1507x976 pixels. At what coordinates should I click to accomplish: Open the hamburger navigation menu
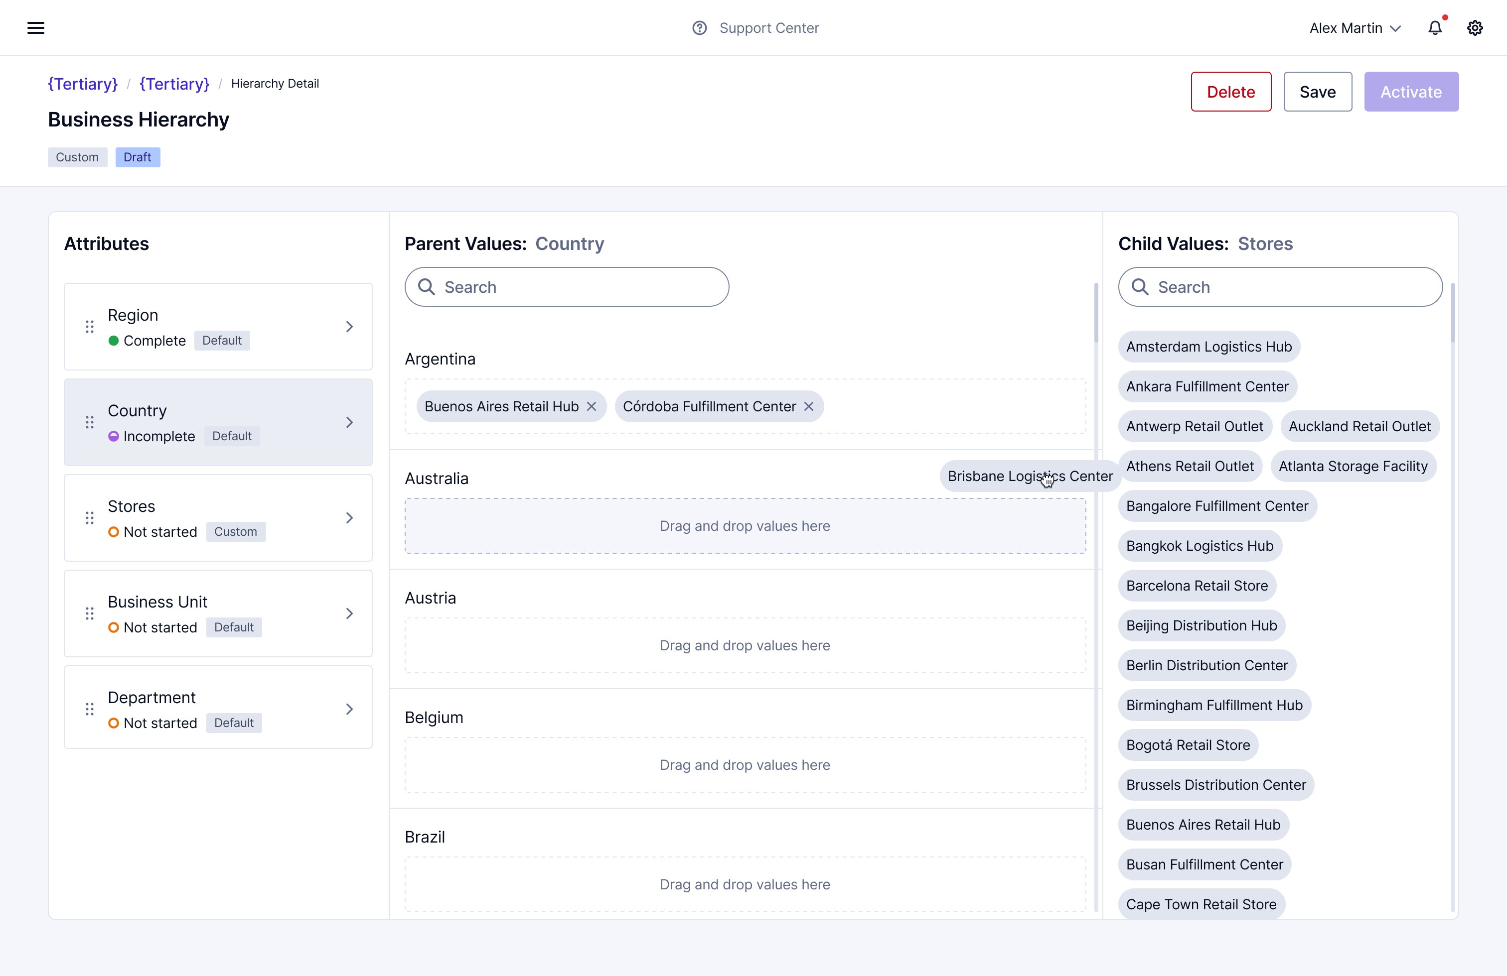tap(35, 28)
